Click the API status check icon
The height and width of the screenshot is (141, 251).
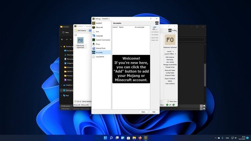[x=167, y=105]
